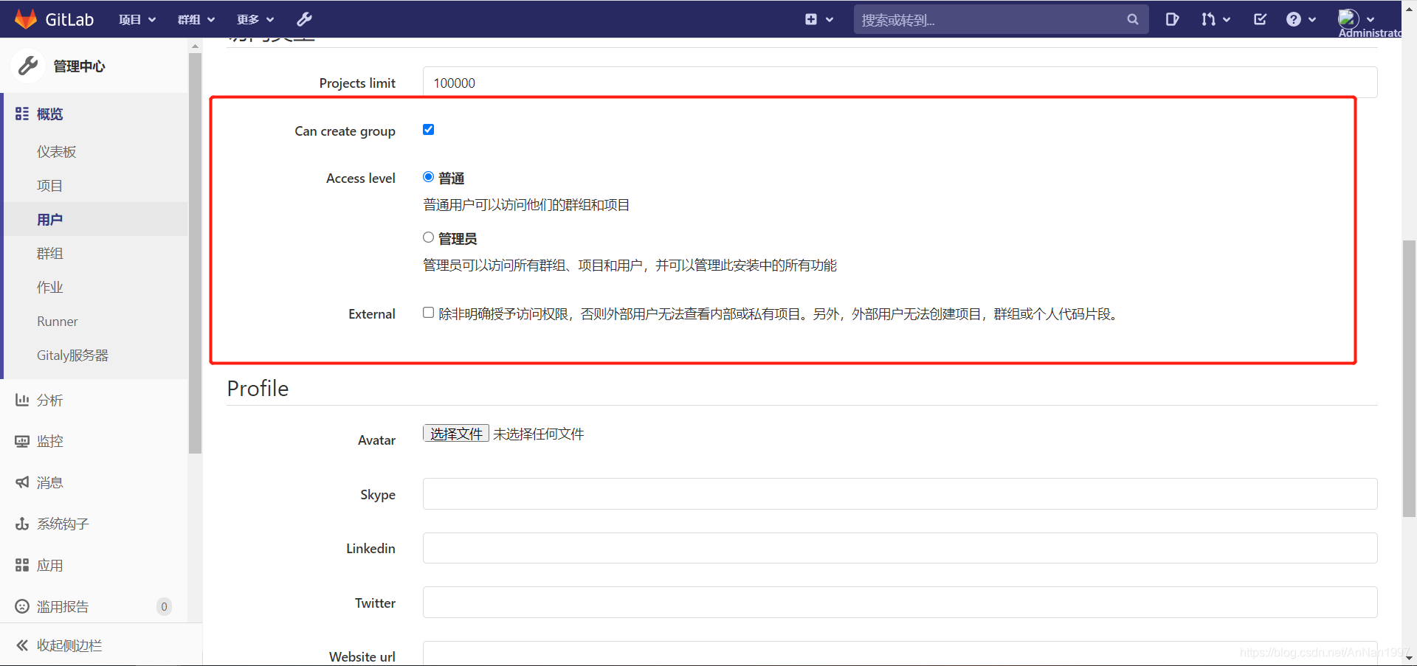Click the 滥用报告 face icon

pyautogui.click(x=22, y=606)
